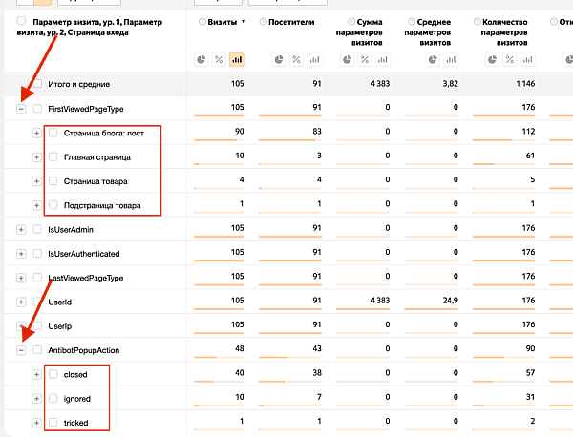This screenshot has height=437, width=573.
Task: Select bar chart icon under Среднее параметров визитов
Action: [451, 59]
